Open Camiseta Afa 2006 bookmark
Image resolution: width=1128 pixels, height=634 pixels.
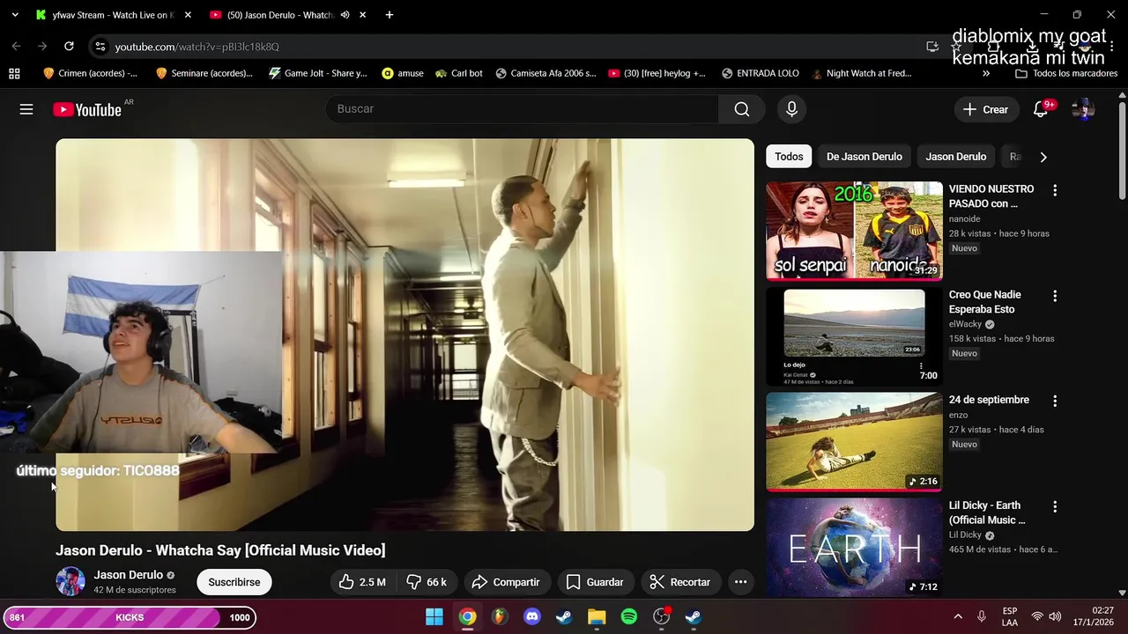(545, 73)
